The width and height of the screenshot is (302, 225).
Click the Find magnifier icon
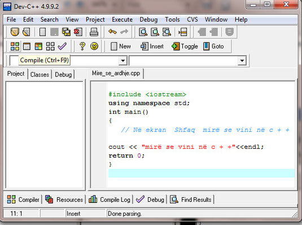click(x=143, y=32)
